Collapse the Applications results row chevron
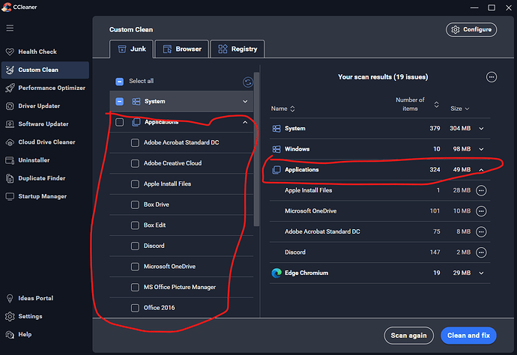Image resolution: width=517 pixels, height=355 pixels. tap(481, 170)
